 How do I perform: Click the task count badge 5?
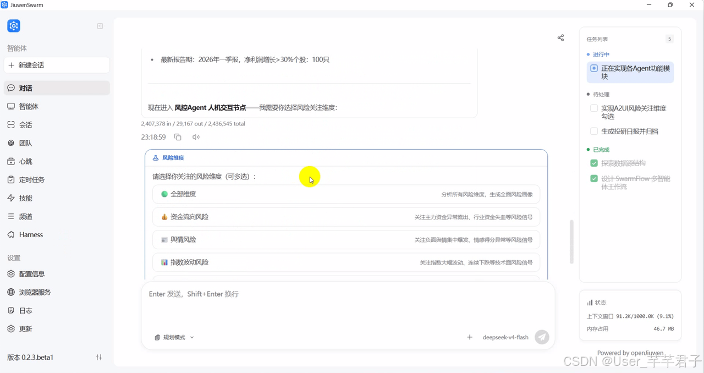pos(669,39)
